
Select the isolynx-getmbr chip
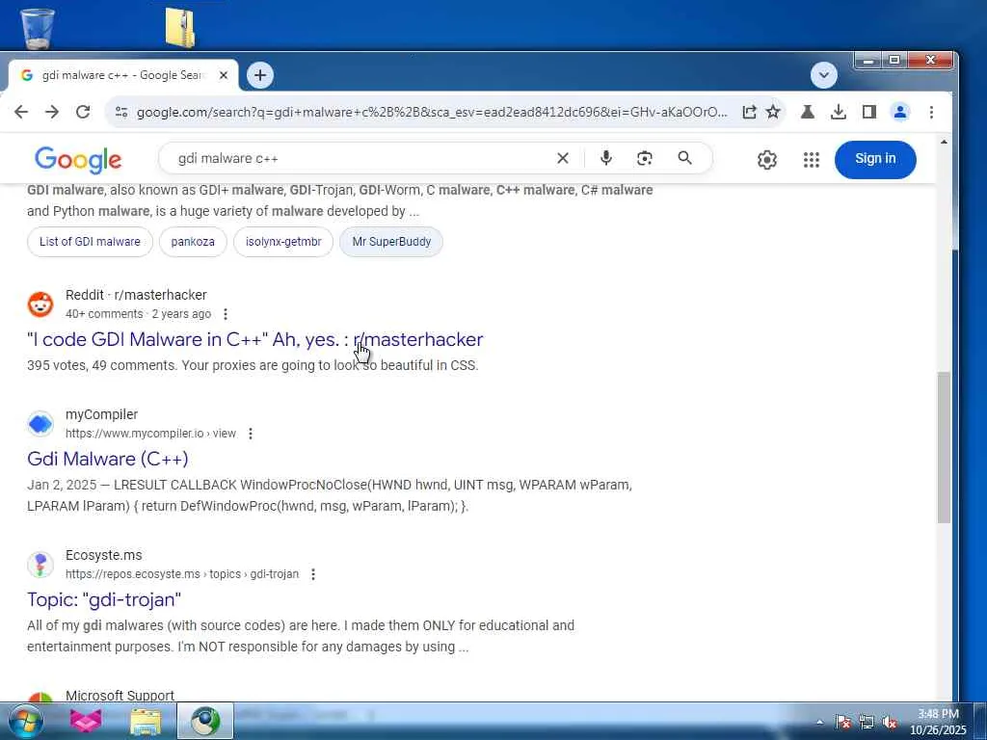(x=283, y=242)
